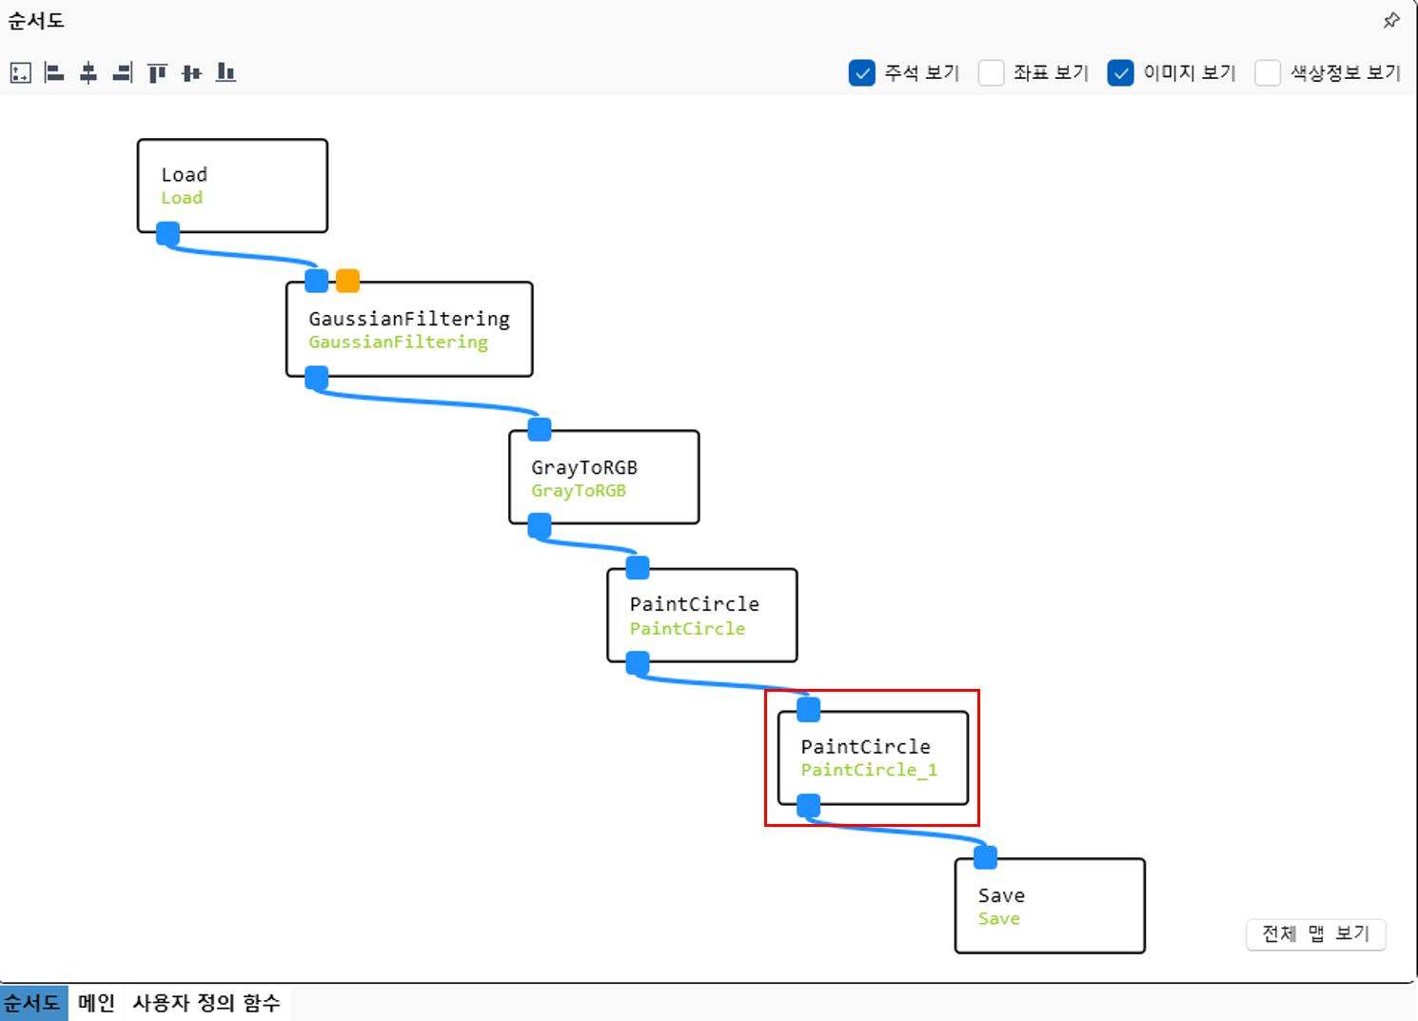The height and width of the screenshot is (1021, 1418).
Task: Turn on 색상정보 보기 checkbox
Action: [1267, 73]
